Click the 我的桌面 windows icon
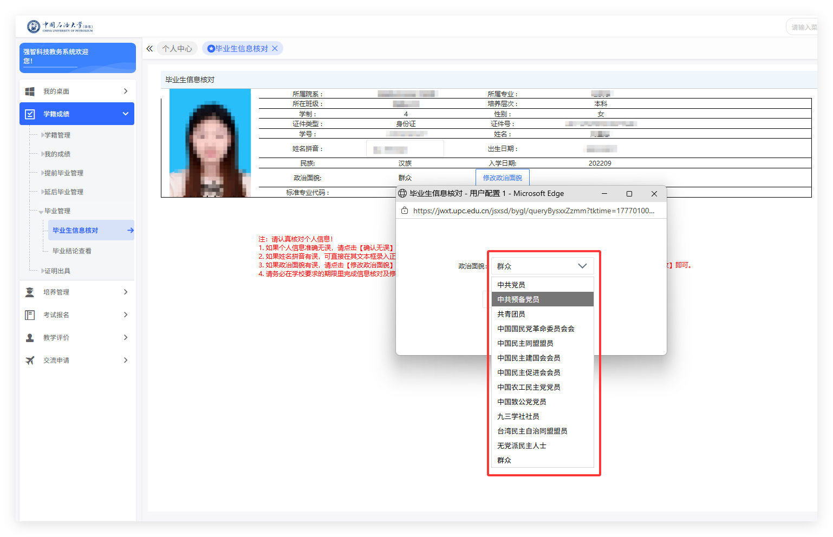 pos(30,91)
